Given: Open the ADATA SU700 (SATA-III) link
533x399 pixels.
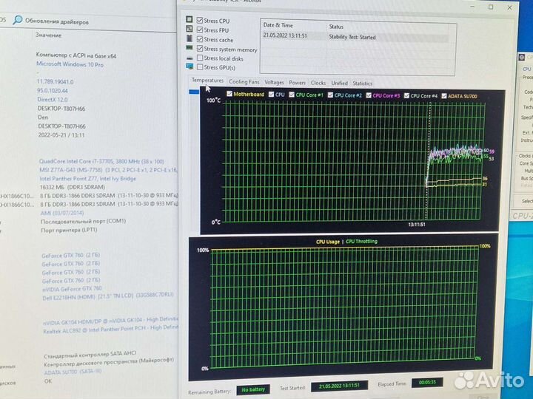Looking at the screenshot, I should (x=73, y=372).
